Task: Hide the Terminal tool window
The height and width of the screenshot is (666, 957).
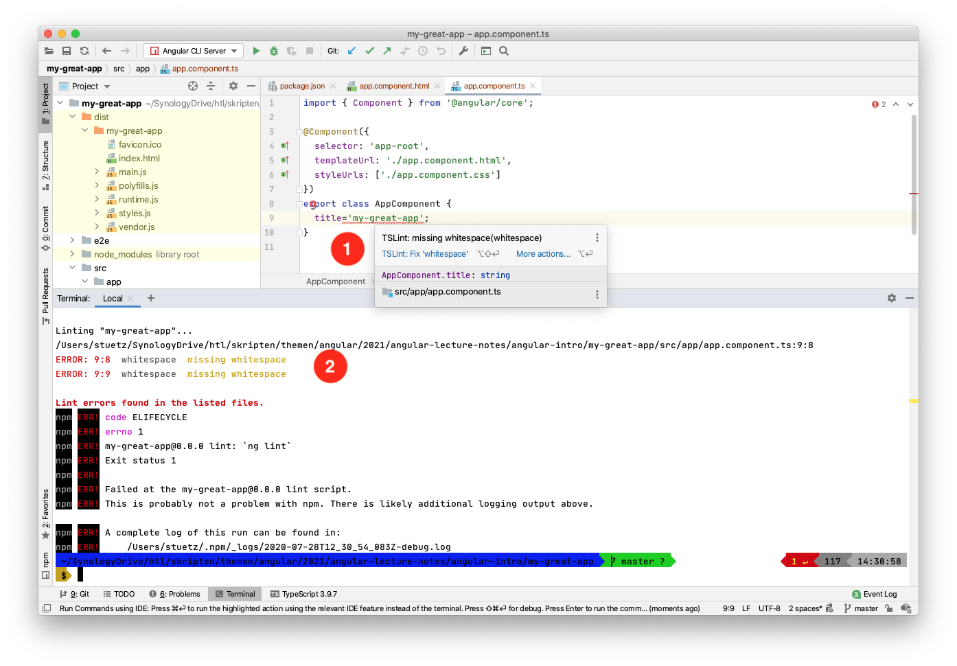Action: (910, 298)
